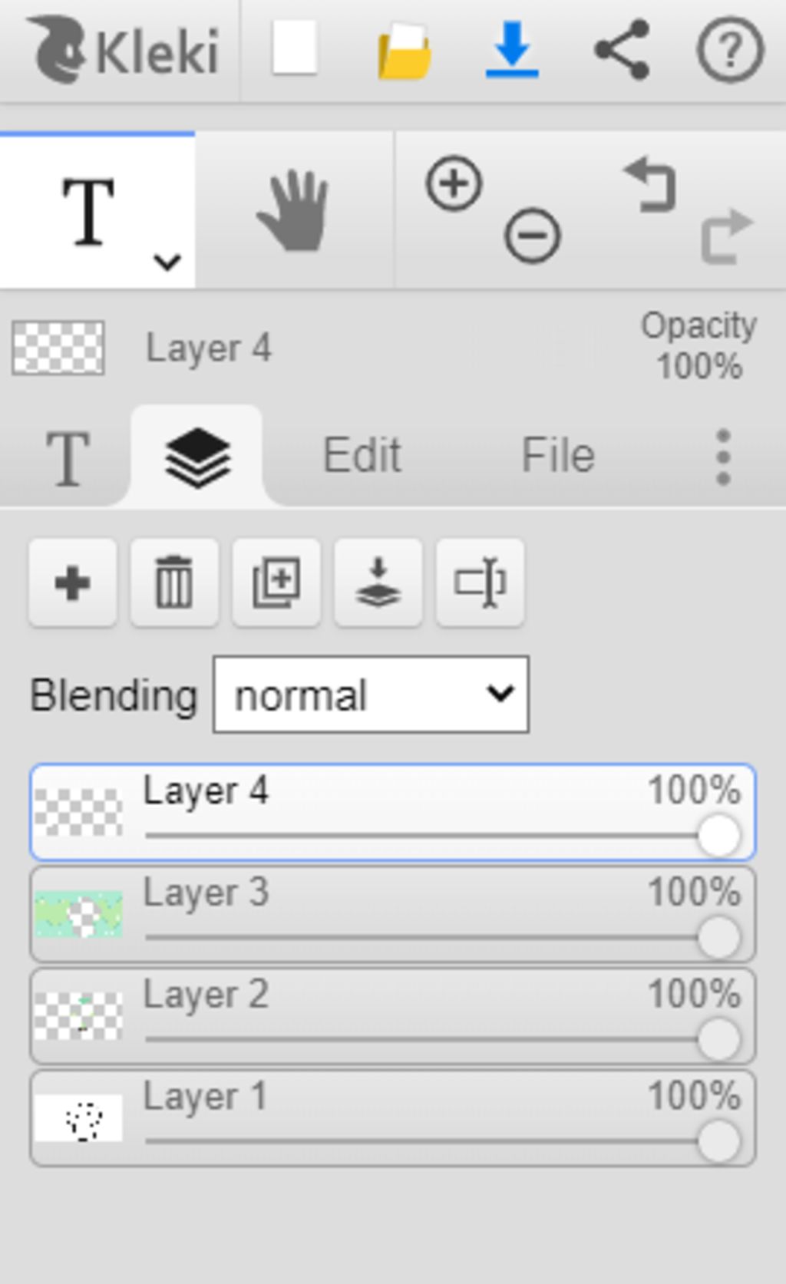This screenshot has width=786, height=1284.
Task: Zoom in with the plus magnifier
Action: tap(454, 183)
